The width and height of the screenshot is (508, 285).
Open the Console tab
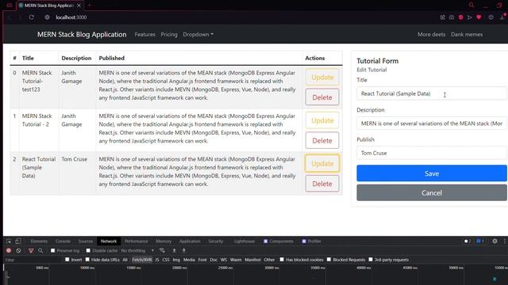pos(63,241)
